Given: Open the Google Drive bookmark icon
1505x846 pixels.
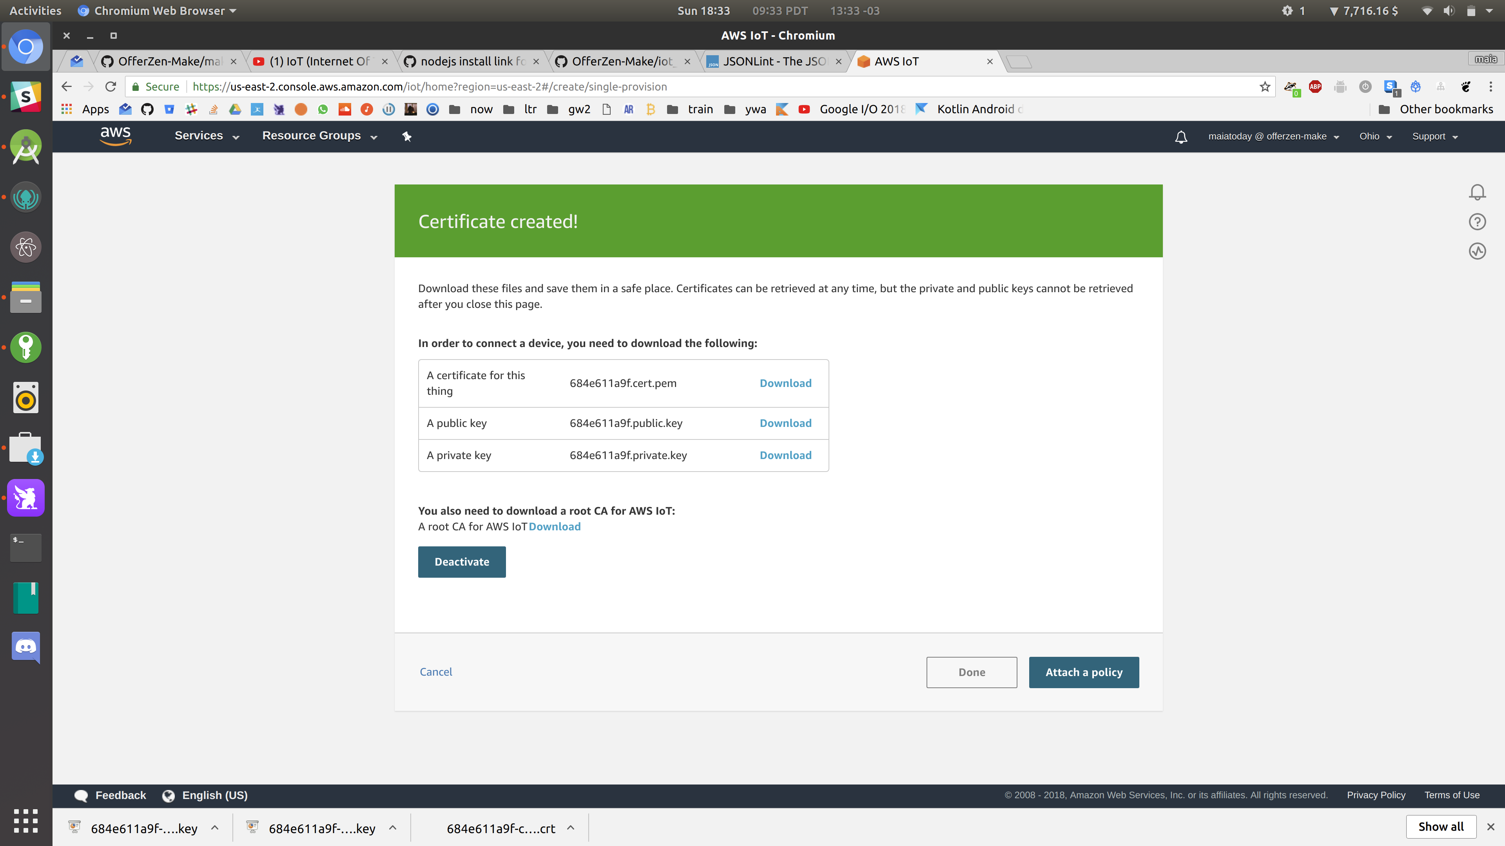Looking at the screenshot, I should [x=235, y=109].
